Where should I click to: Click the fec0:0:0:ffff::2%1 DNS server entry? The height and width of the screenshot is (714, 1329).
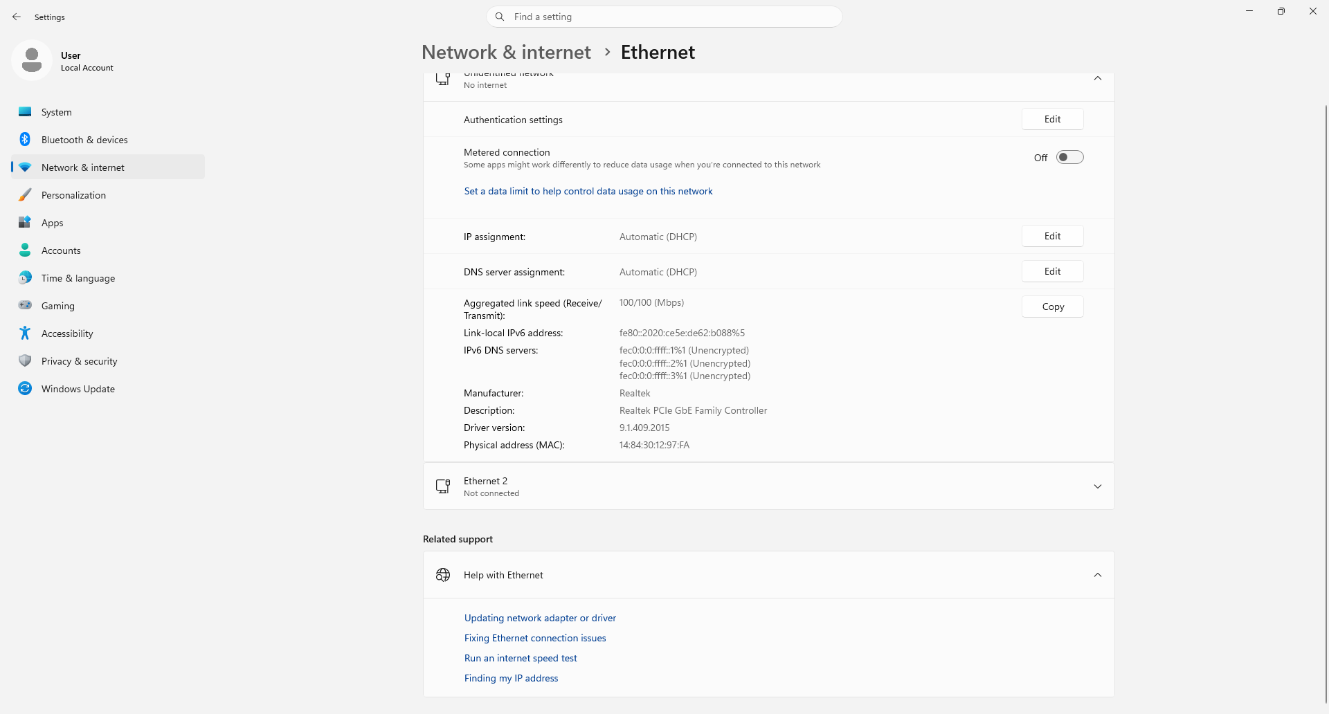pos(685,363)
